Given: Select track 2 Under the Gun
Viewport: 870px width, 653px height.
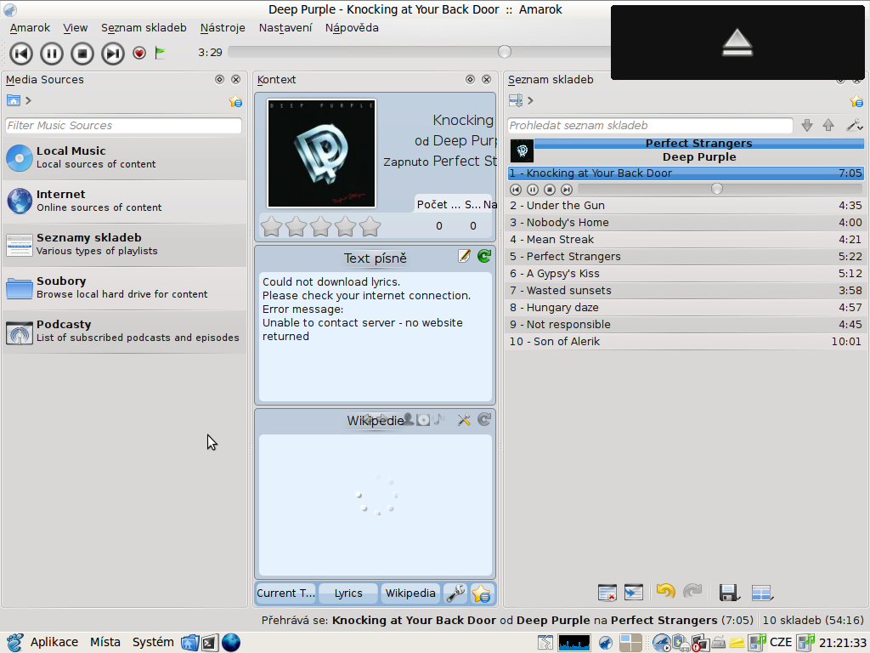Looking at the screenshot, I should pos(686,206).
